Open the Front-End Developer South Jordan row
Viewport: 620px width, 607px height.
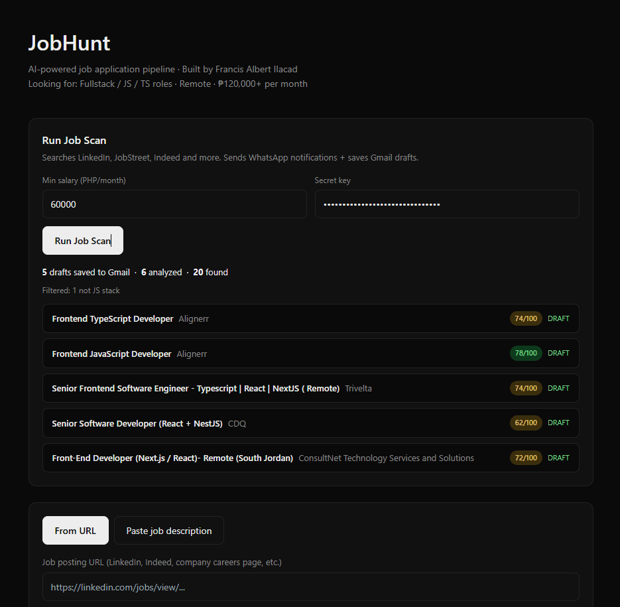click(x=311, y=458)
